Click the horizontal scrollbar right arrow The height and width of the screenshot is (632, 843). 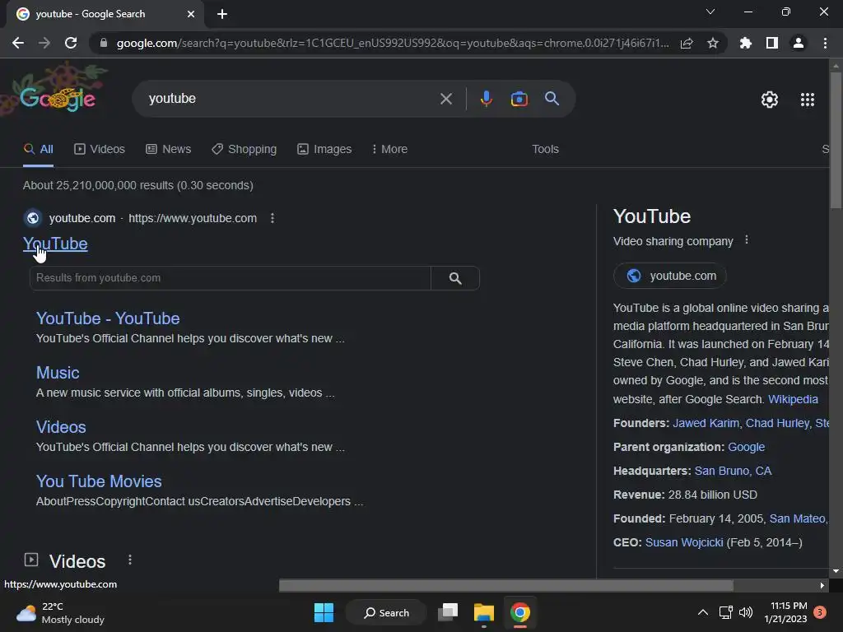pyautogui.click(x=822, y=585)
